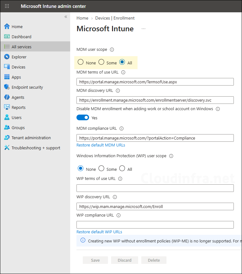Click Microsoft Intune admin center title
Viewport: 242px width, 274px height.
53,6
